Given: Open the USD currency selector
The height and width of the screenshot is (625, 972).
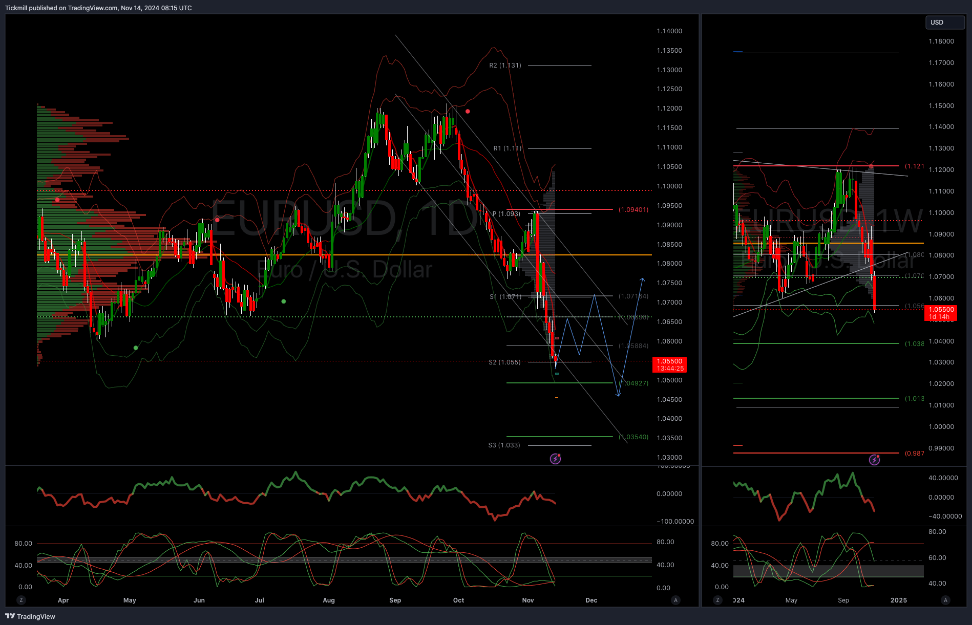Looking at the screenshot, I should click(945, 23).
